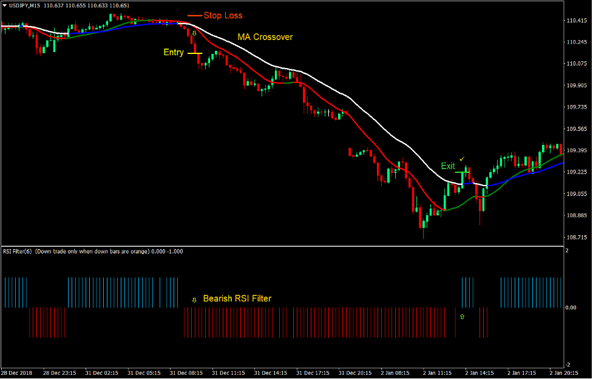Select the Exit label

coord(447,166)
